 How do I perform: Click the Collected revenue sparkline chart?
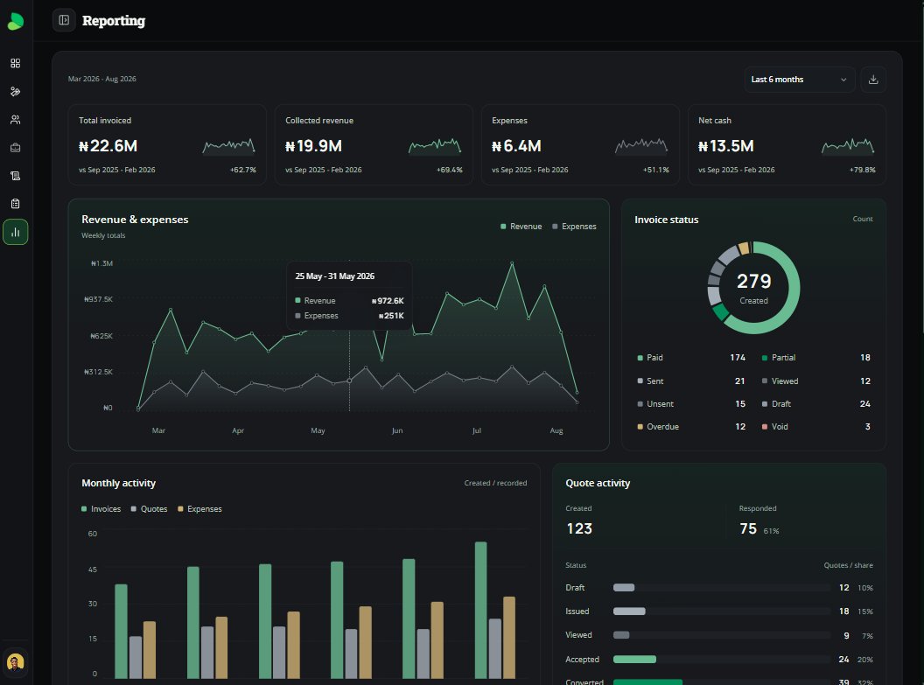pos(435,146)
